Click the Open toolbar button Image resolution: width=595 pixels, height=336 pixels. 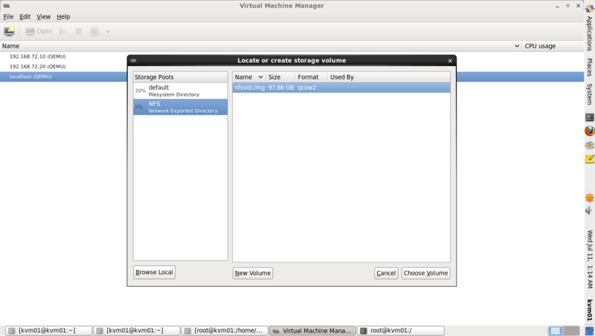coord(39,31)
